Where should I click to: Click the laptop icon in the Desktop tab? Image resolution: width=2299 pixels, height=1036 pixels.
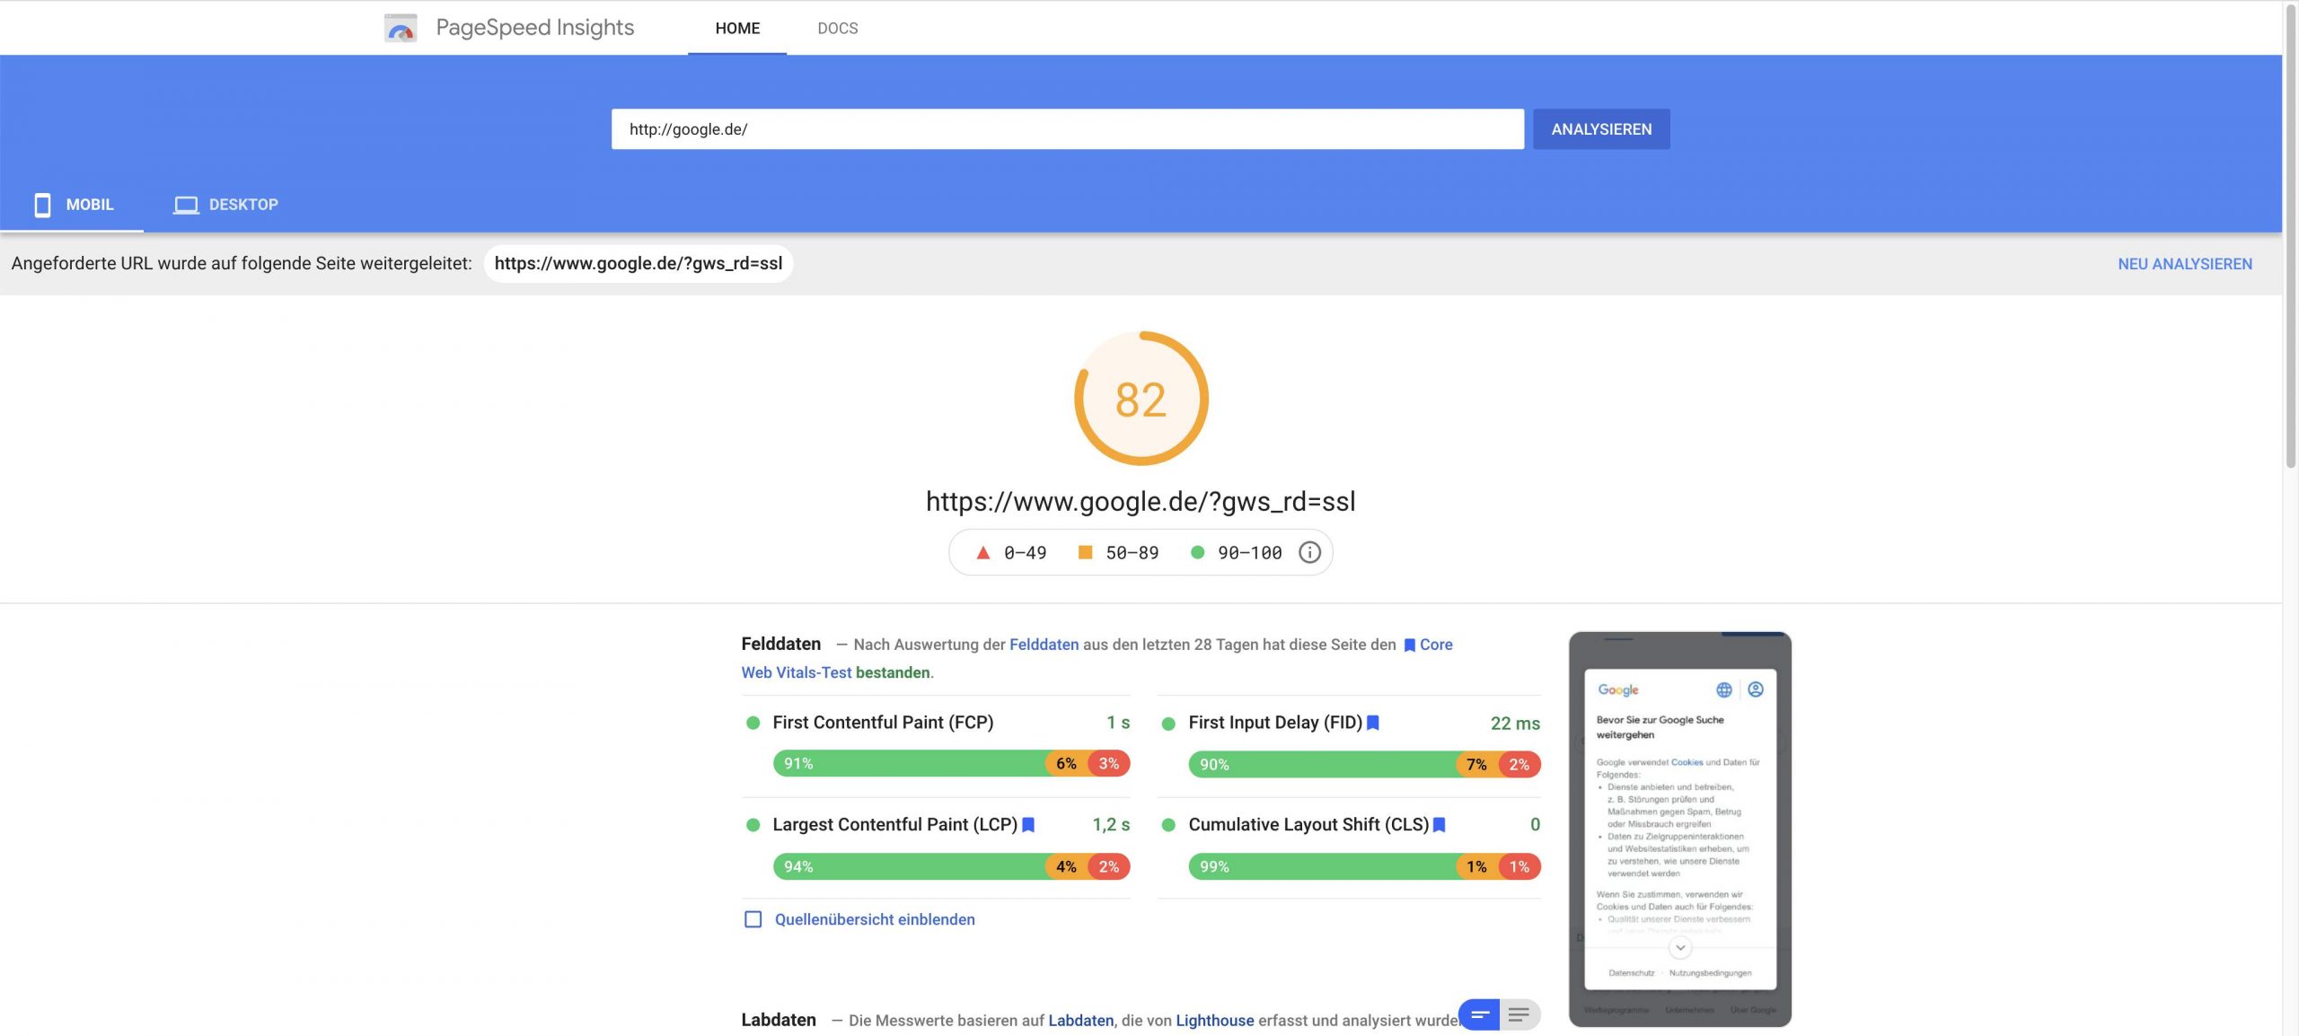click(x=186, y=205)
